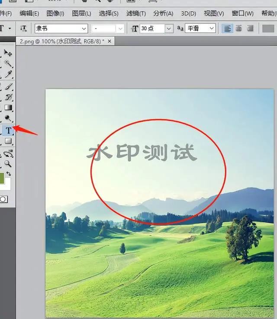277x319 pixels.
Task: Select the Move tool
Action: point(8,53)
